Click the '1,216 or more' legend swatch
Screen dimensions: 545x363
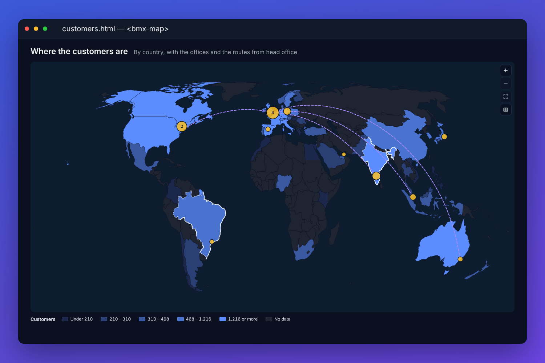(x=223, y=319)
